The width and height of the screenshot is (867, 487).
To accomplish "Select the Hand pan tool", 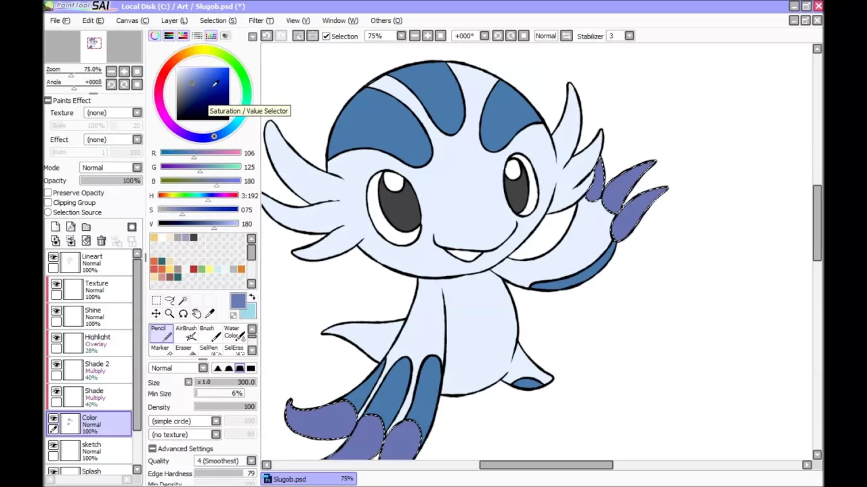I will (x=196, y=314).
